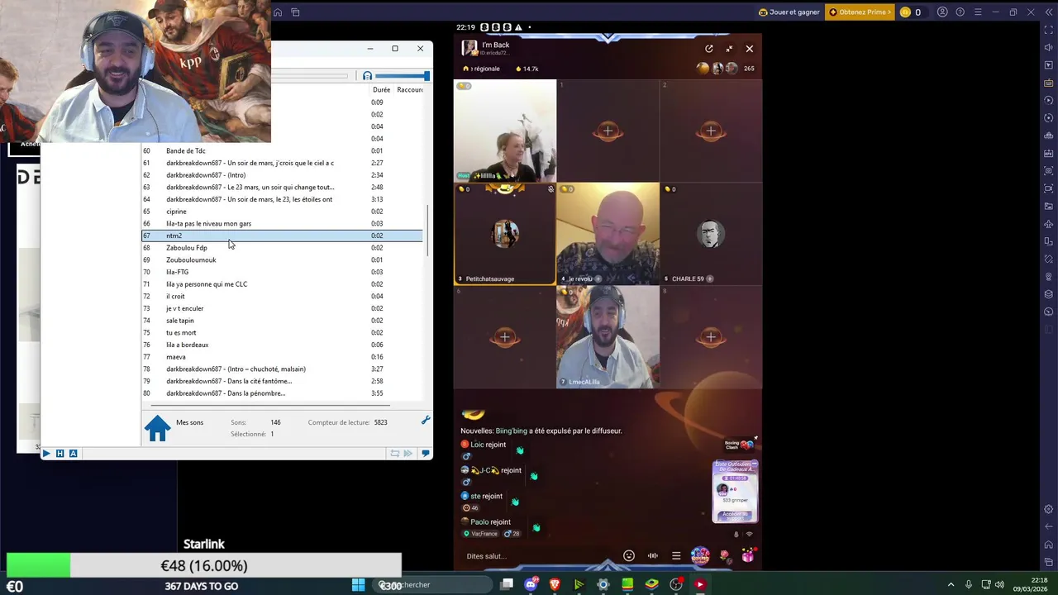Play selected sound in soundboard
This screenshot has height=595, width=1058.
click(x=46, y=453)
